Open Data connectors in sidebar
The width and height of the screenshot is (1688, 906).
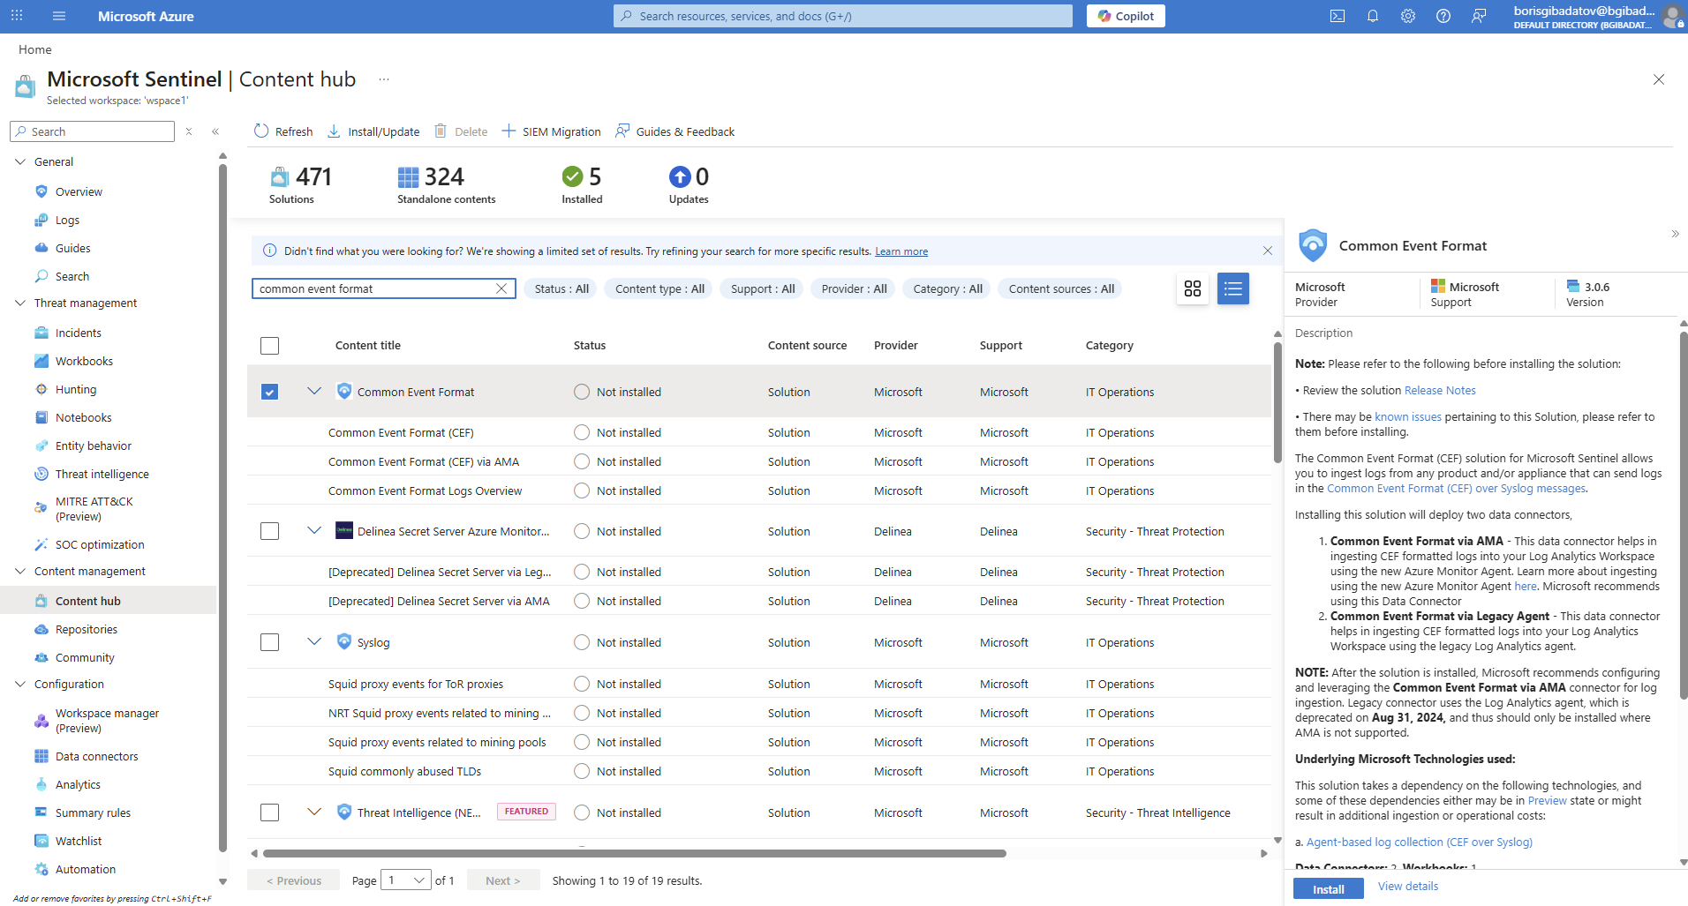coord(96,756)
